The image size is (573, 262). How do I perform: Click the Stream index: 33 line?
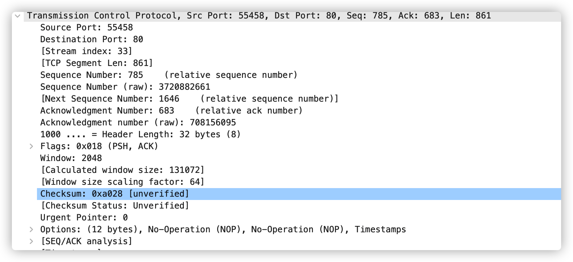(86, 51)
